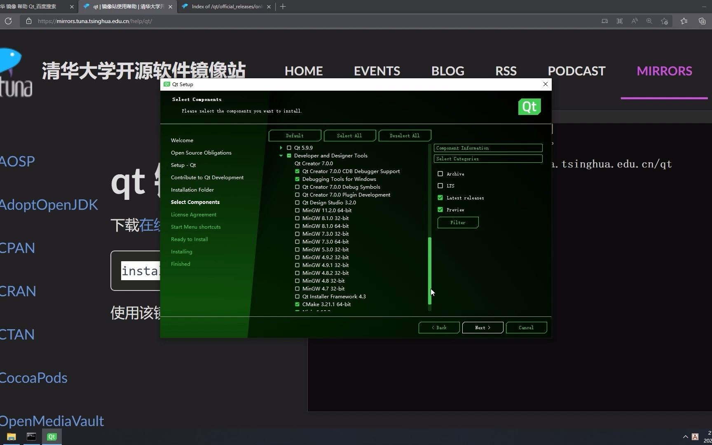Uncheck Debugging Tools for Windows
This screenshot has width=712, height=445.
tap(297, 179)
